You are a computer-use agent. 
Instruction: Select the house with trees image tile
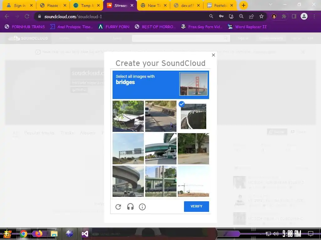193,148
